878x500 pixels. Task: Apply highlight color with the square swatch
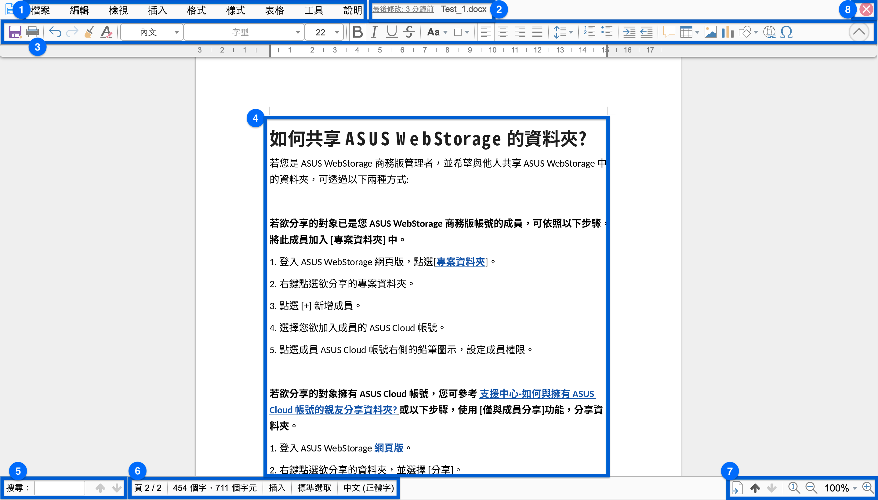click(458, 32)
